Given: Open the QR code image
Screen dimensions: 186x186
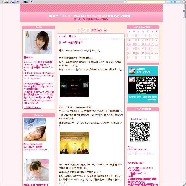Looking at the screenshot, I should click(140, 132).
